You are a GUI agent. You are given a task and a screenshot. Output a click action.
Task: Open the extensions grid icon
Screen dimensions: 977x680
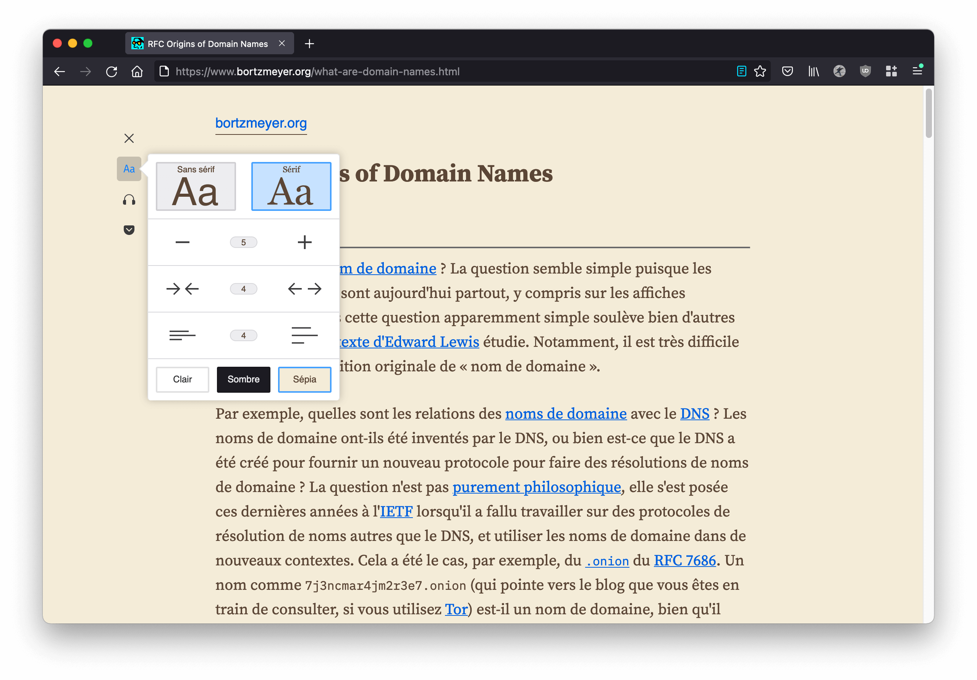tap(891, 71)
